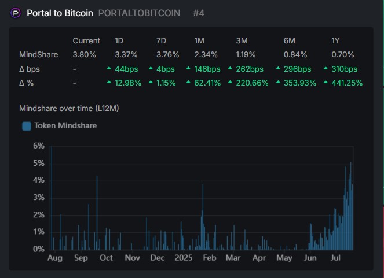Click the Δ bps row label
This screenshot has height=278, width=384.
click(30, 69)
